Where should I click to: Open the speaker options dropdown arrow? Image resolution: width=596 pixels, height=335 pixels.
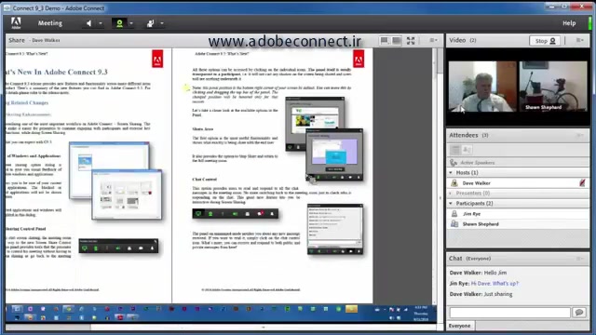101,23
